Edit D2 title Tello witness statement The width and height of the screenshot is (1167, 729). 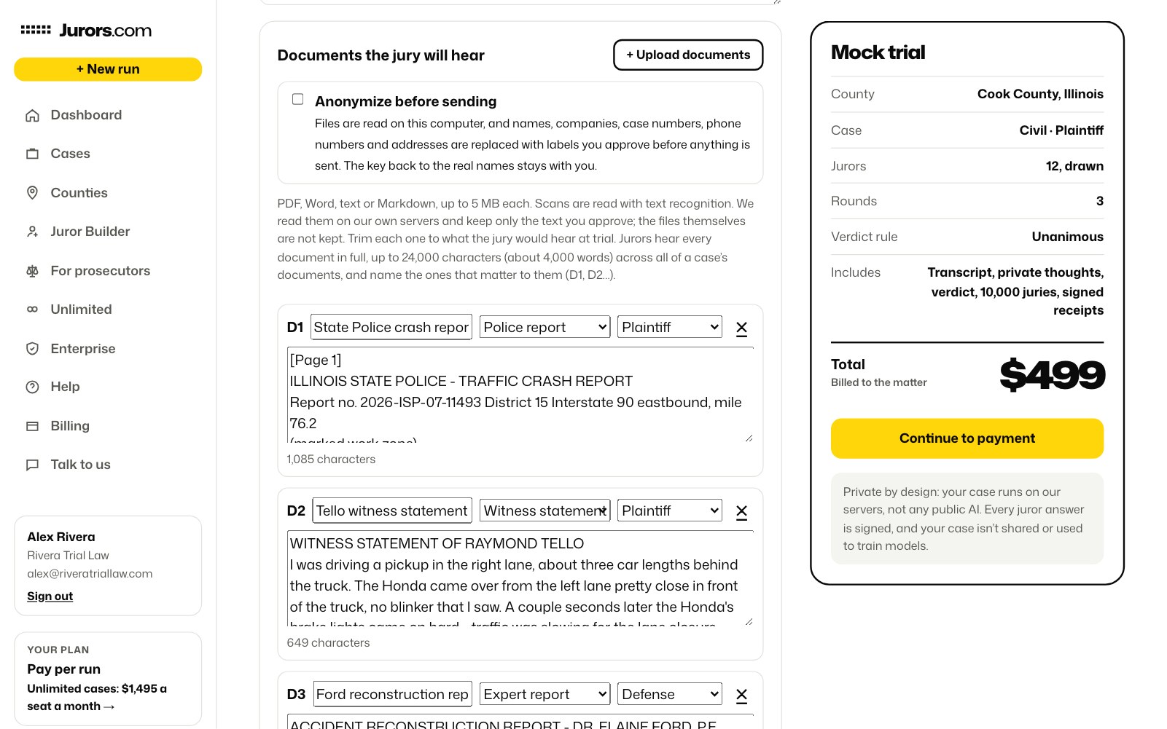[392, 511]
